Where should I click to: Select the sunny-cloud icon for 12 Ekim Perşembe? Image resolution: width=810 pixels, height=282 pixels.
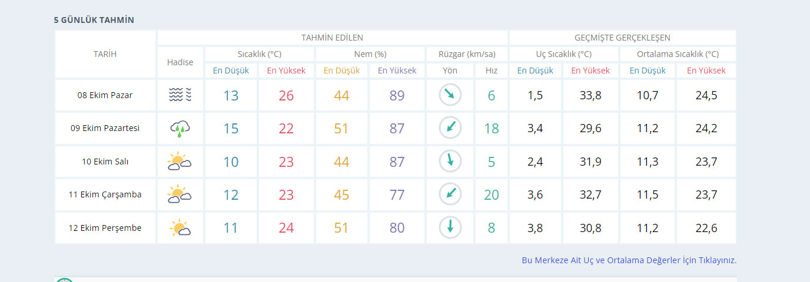pyautogui.click(x=180, y=227)
